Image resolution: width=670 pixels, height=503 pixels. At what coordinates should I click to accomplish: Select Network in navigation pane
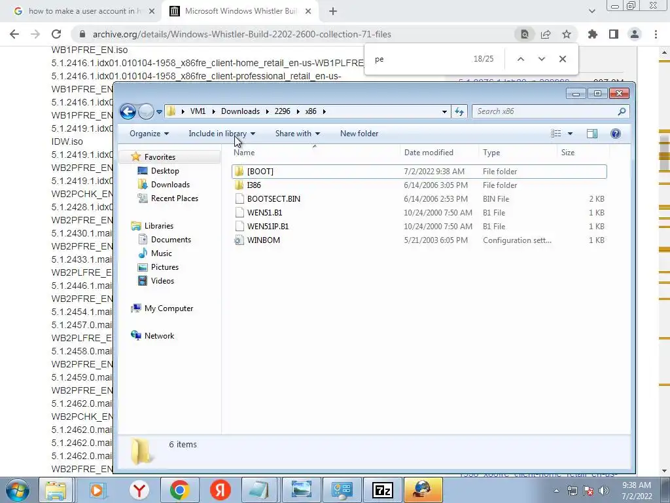pyautogui.click(x=159, y=336)
